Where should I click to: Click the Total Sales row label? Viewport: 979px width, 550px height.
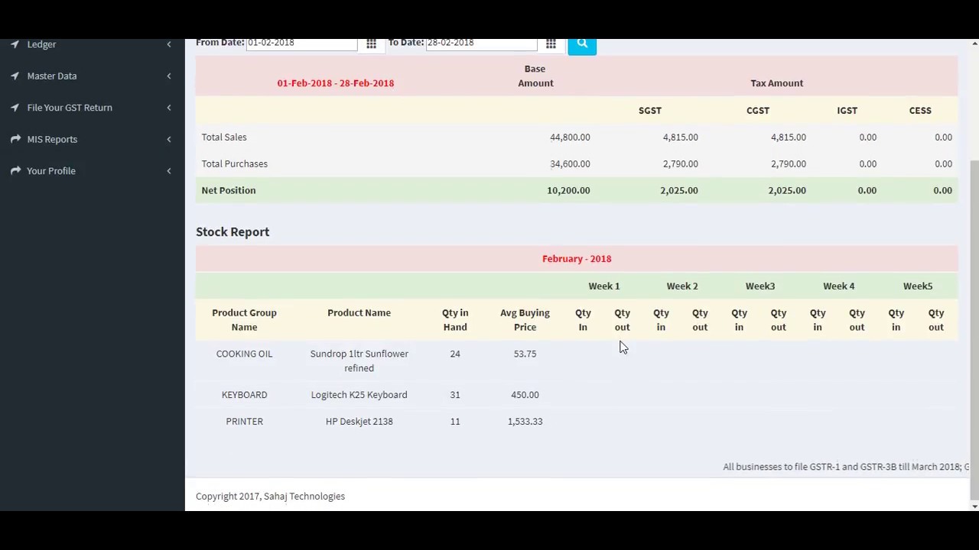point(224,137)
